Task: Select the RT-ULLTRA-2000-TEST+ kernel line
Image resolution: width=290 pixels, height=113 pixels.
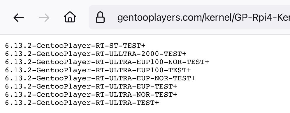Action: tap(95, 54)
